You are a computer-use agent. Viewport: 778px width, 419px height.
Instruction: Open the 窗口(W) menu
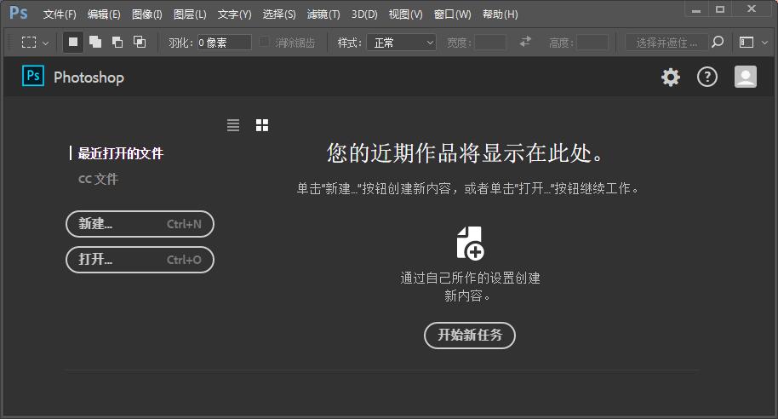(452, 14)
